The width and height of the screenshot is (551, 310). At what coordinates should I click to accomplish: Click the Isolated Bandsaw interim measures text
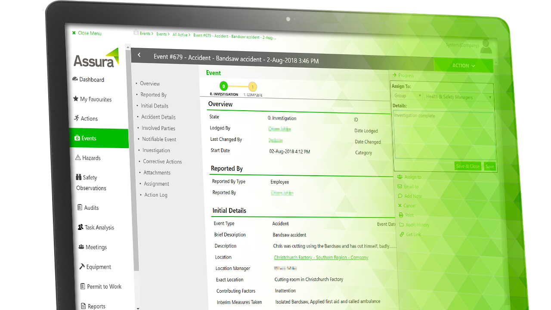pos(328,302)
